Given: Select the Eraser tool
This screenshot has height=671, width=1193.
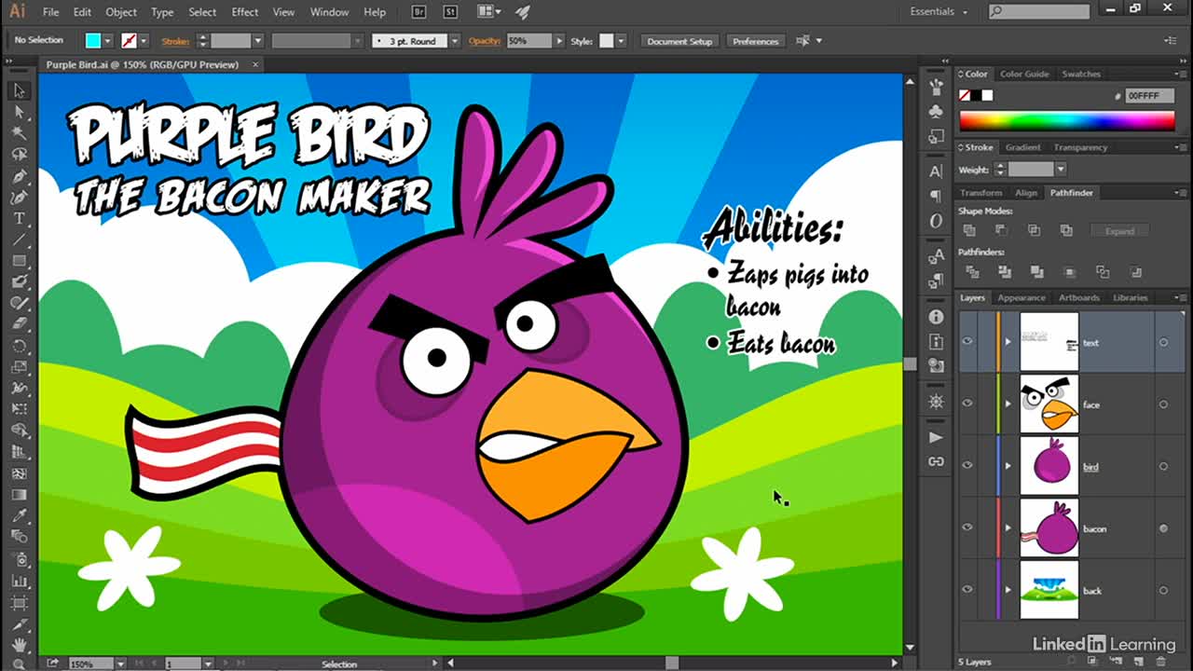Looking at the screenshot, I should [19, 324].
